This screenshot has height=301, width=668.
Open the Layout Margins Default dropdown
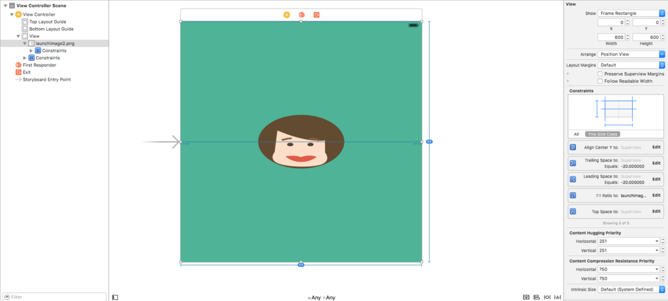pyautogui.click(x=631, y=65)
